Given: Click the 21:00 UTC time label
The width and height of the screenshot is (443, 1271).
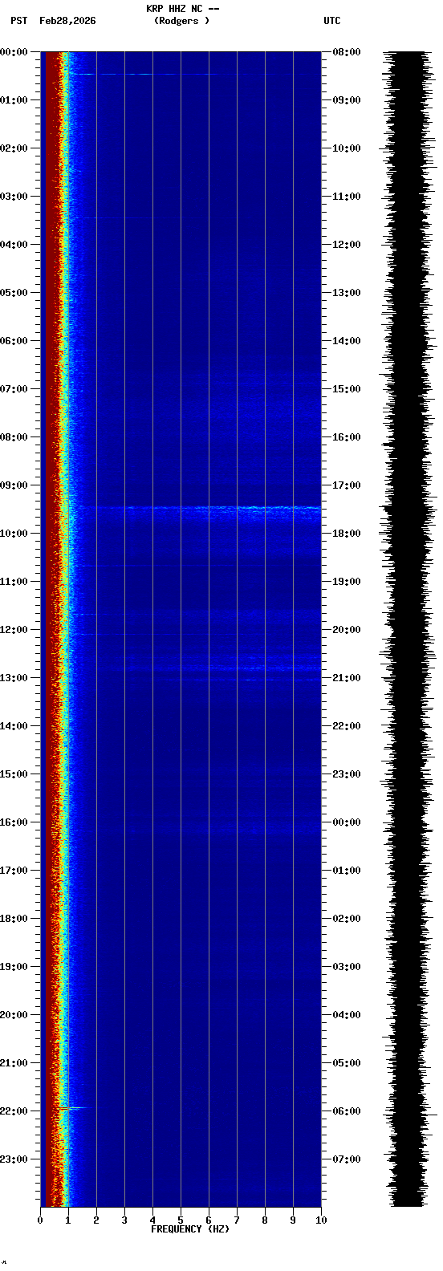Looking at the screenshot, I should [347, 678].
